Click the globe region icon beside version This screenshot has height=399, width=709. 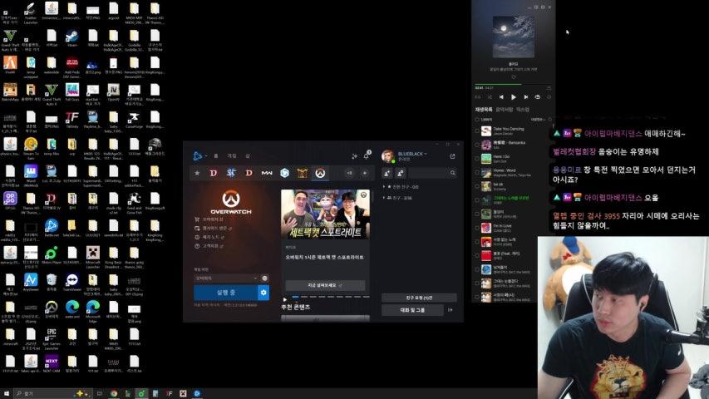point(264,278)
